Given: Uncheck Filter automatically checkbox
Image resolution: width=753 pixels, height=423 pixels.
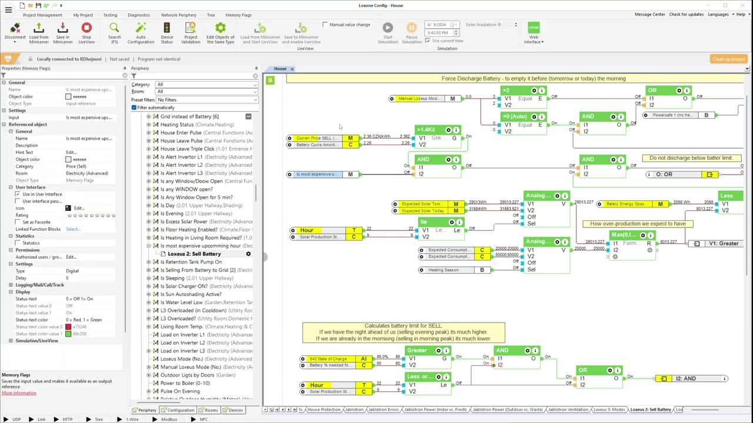Looking at the screenshot, I should tap(134, 108).
